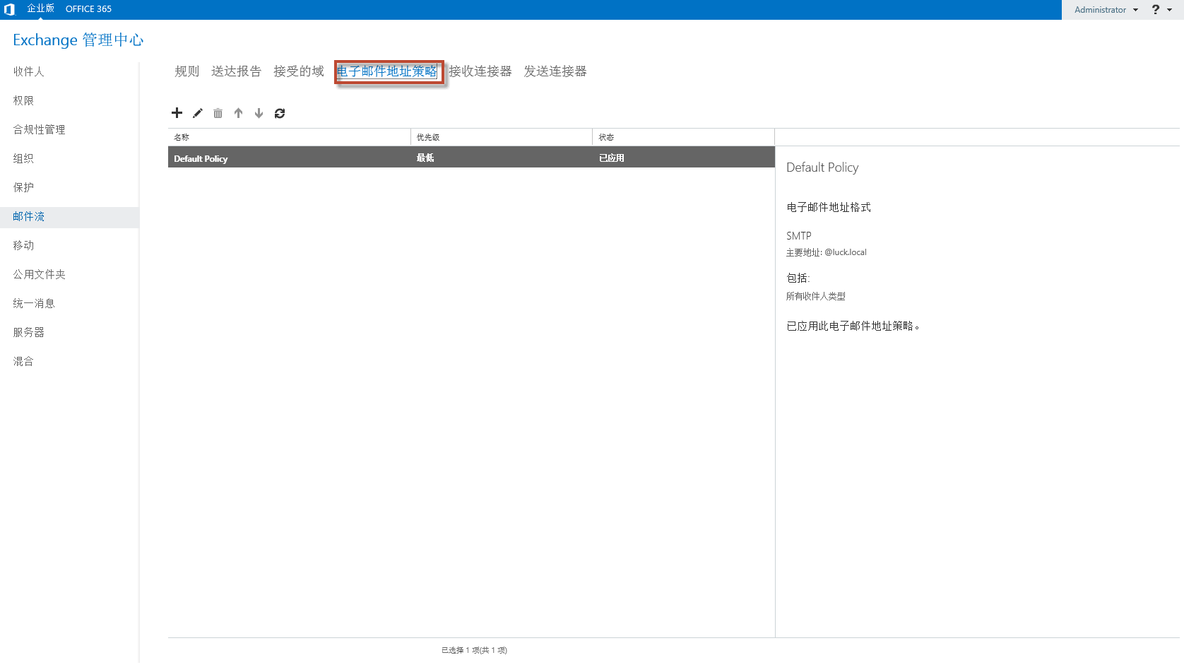Click the delete trash can icon
The width and height of the screenshot is (1184, 672).
pyautogui.click(x=218, y=113)
